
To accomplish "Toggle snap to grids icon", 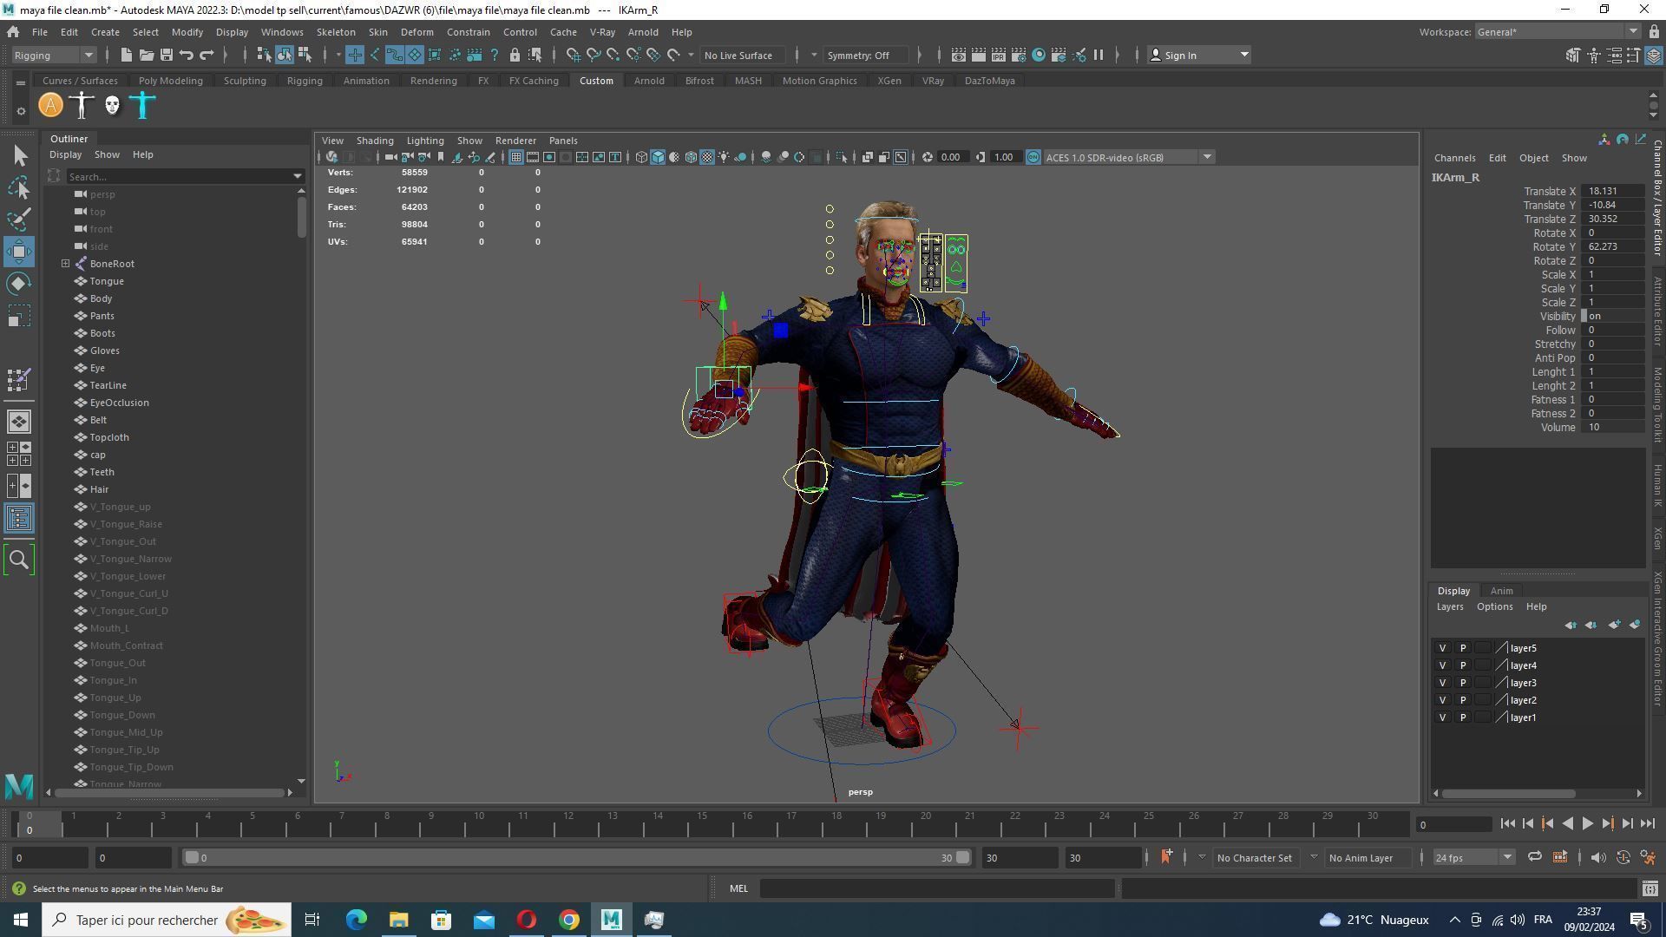I will [x=573, y=56].
